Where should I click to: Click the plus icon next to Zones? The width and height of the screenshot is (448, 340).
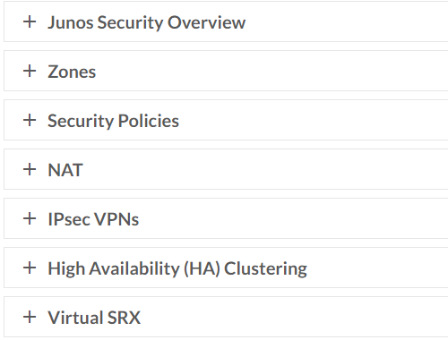[30, 72]
